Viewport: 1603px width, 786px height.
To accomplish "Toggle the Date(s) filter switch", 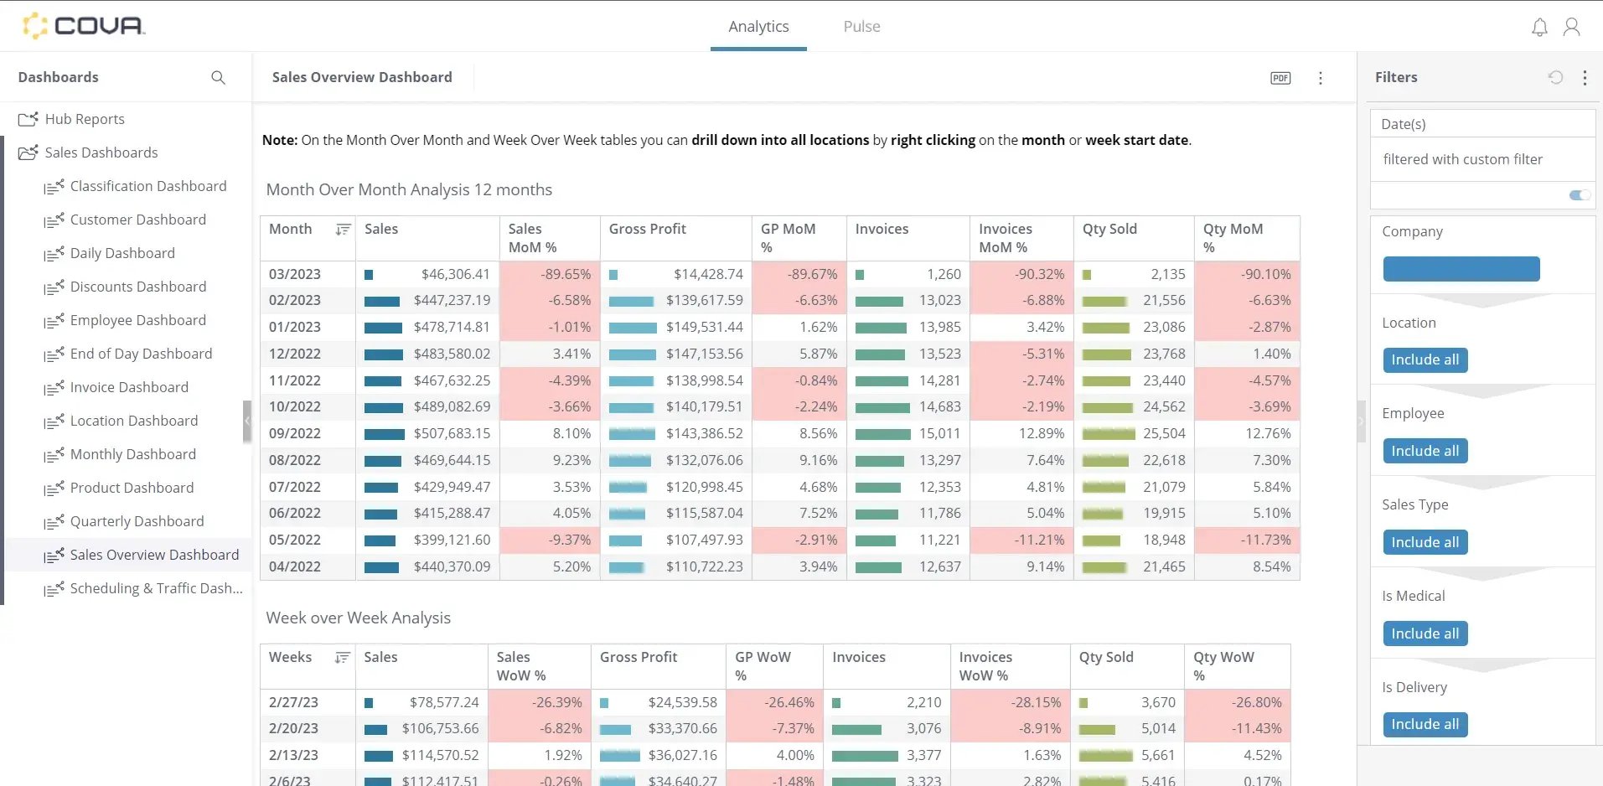I will pyautogui.click(x=1579, y=194).
